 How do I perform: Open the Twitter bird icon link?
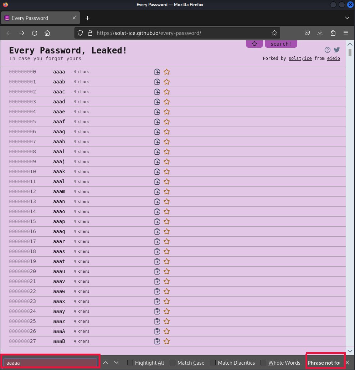point(336,50)
